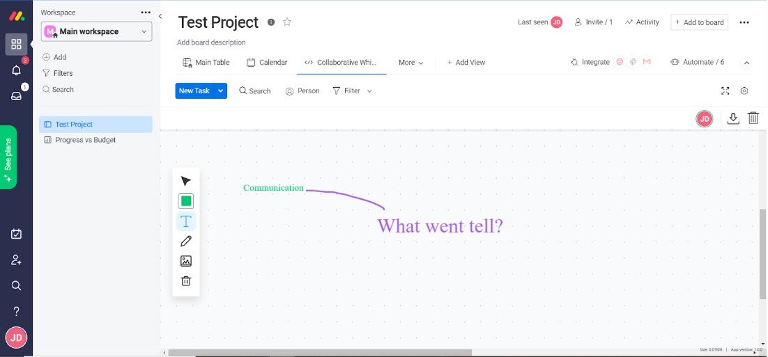Screen dimensions: 768x357
Task: Collapse the board header with chevron
Action: [746, 63]
